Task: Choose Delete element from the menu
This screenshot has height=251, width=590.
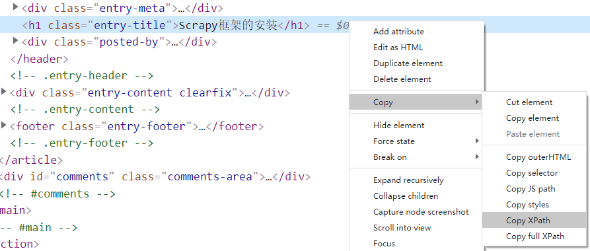Action: [402, 79]
